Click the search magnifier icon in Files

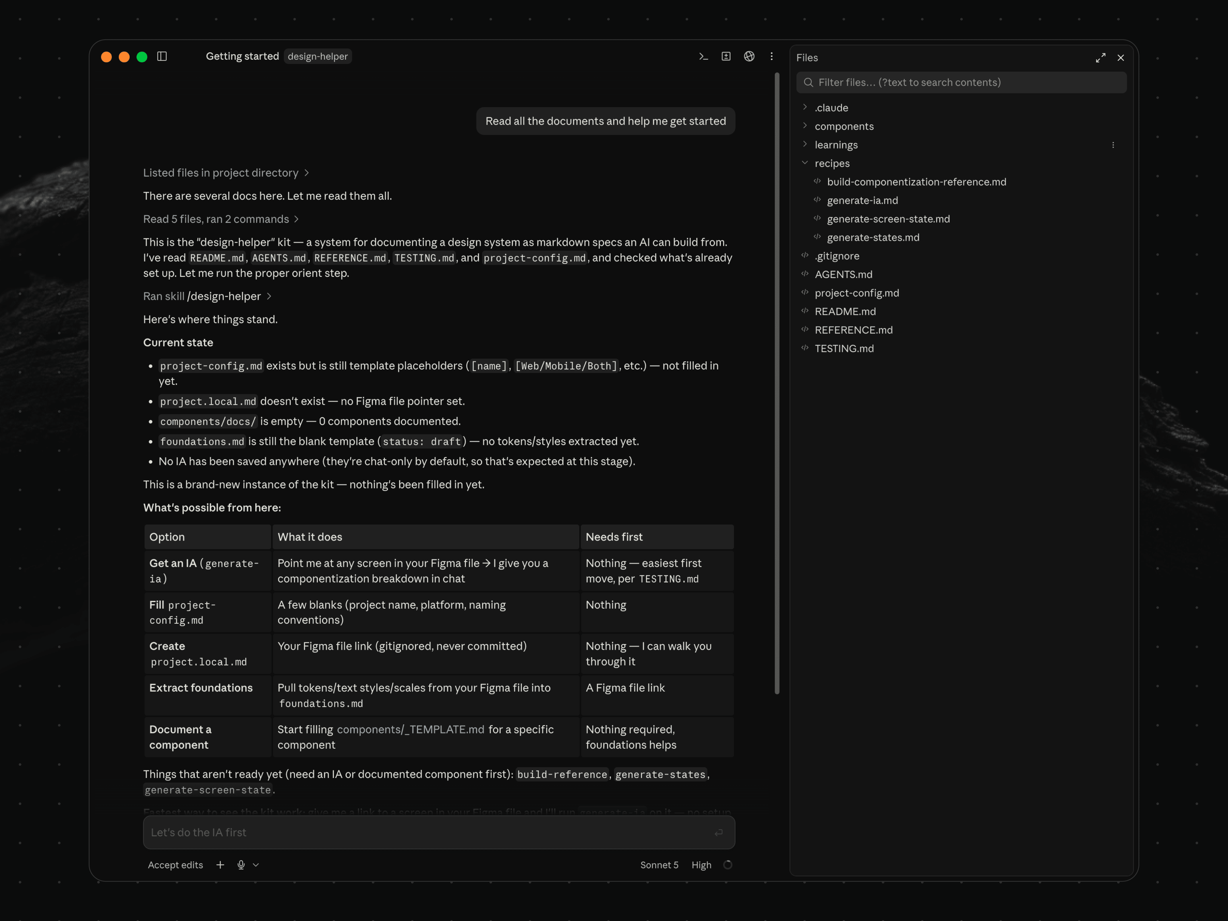[808, 82]
